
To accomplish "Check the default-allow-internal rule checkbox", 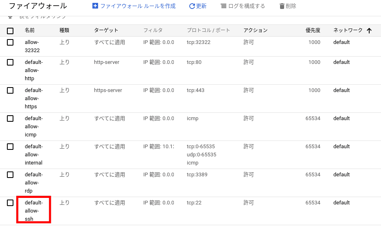I will point(10,147).
